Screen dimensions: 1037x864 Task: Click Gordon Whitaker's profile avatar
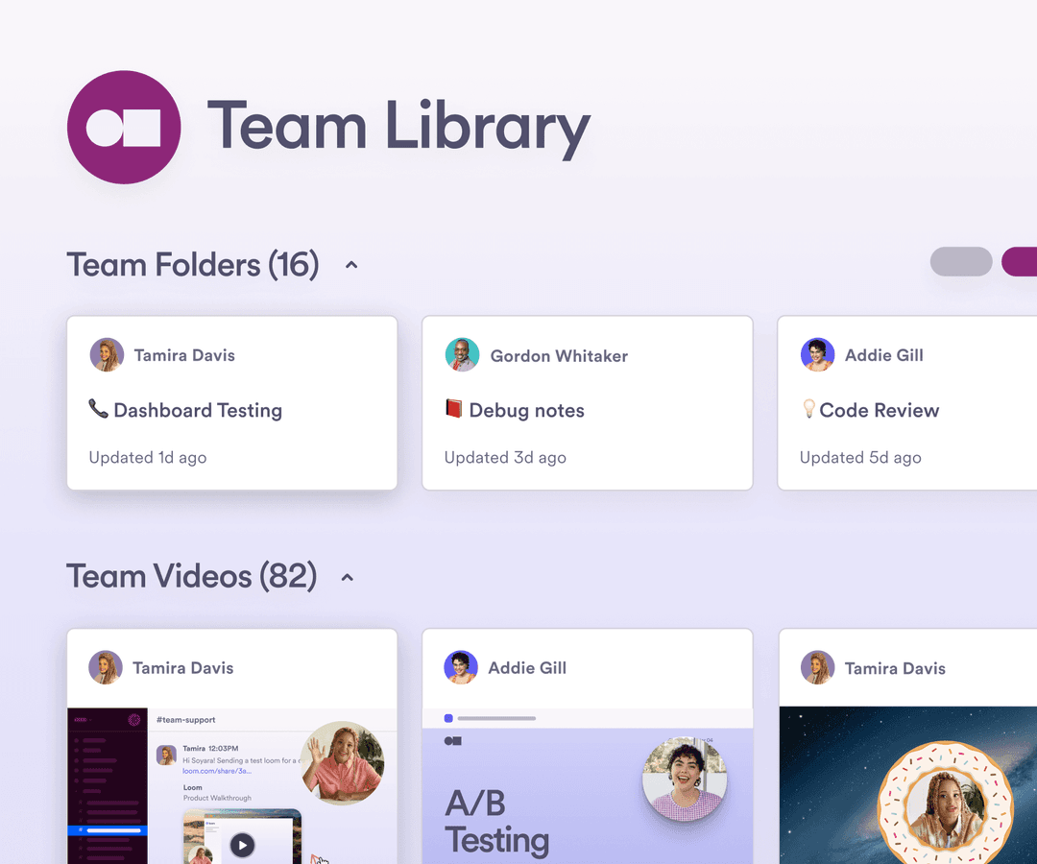462,354
